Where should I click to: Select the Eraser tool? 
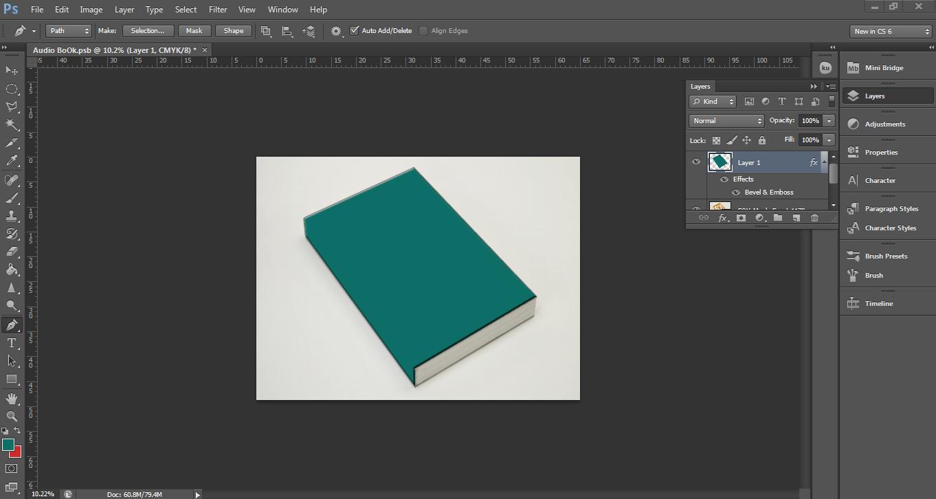12,252
